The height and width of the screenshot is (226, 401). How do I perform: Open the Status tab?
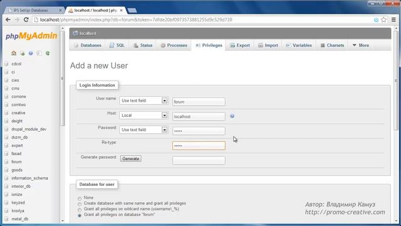tap(143, 45)
